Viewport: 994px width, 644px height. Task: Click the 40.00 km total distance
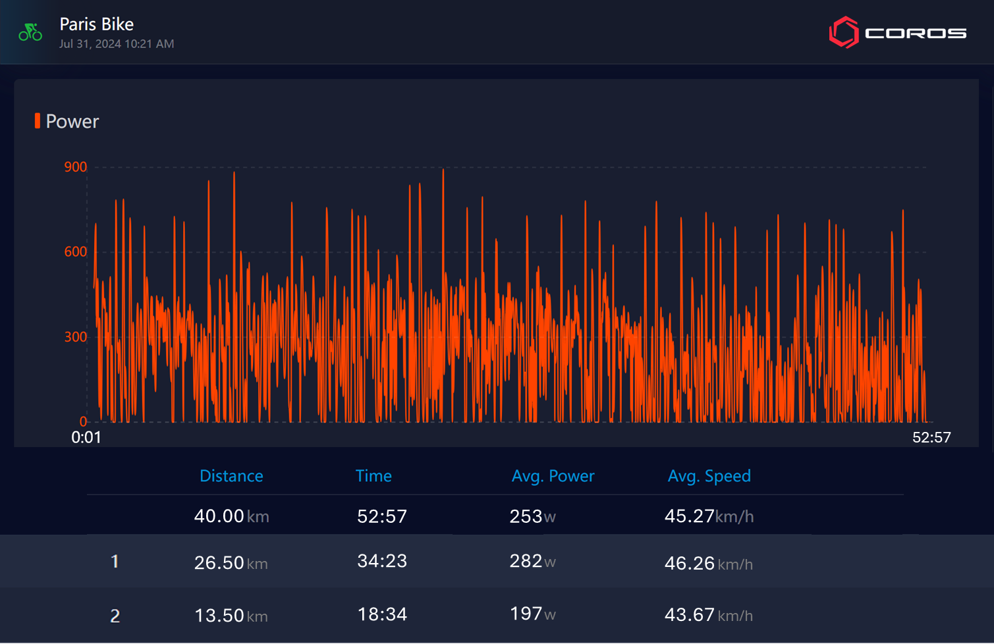[231, 516]
